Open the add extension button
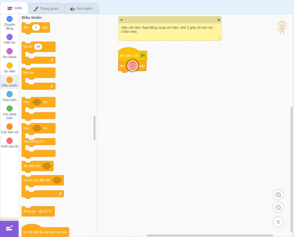294x237 pixels. 9,228
